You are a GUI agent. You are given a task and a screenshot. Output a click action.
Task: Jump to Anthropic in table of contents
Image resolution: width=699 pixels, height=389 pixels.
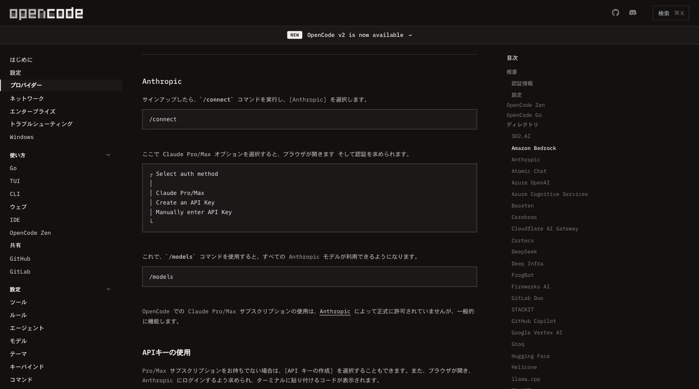pos(526,160)
